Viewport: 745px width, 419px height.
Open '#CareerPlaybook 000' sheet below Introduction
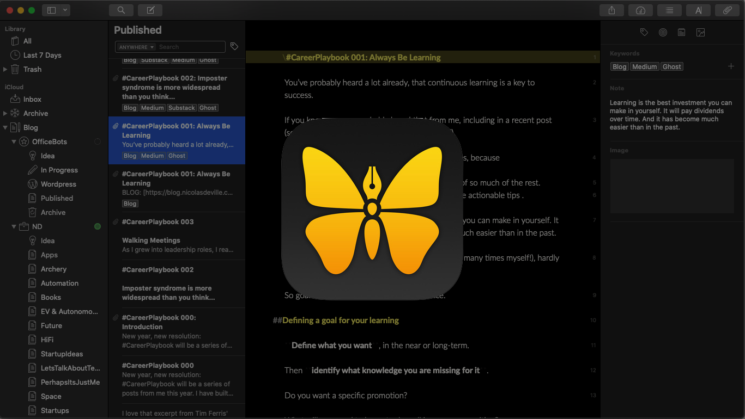tap(177, 380)
